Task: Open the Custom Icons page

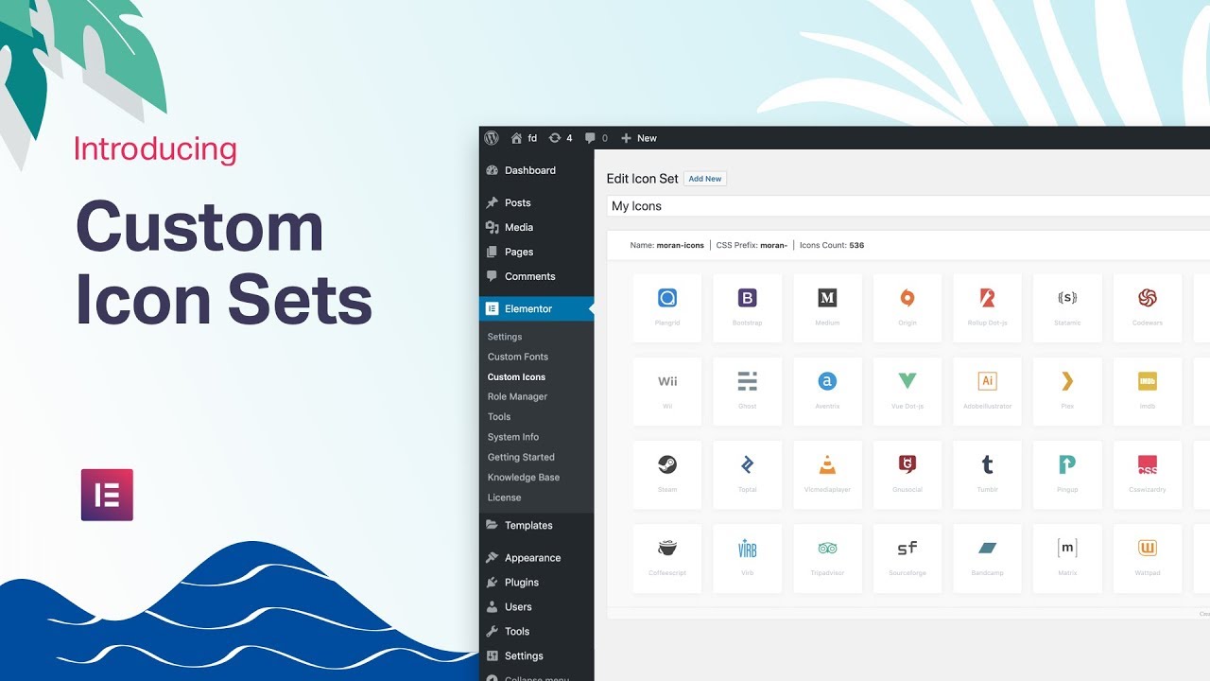Action: pos(516,376)
